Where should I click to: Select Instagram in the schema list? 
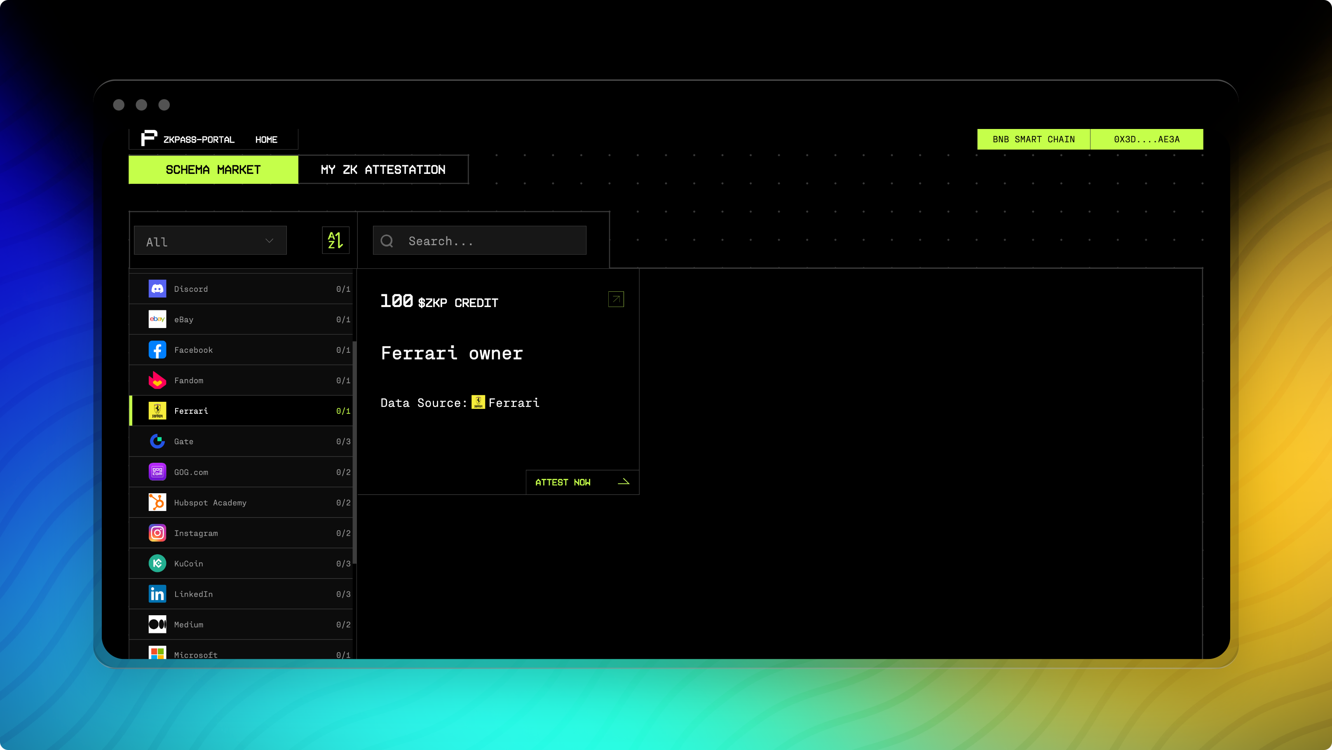pyautogui.click(x=241, y=532)
